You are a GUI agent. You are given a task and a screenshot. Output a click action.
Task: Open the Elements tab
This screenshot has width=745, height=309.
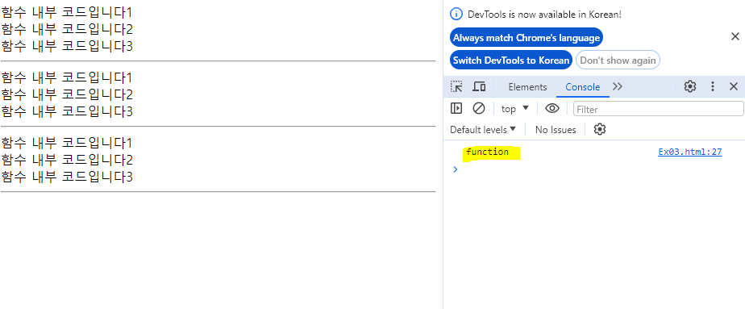click(x=527, y=87)
